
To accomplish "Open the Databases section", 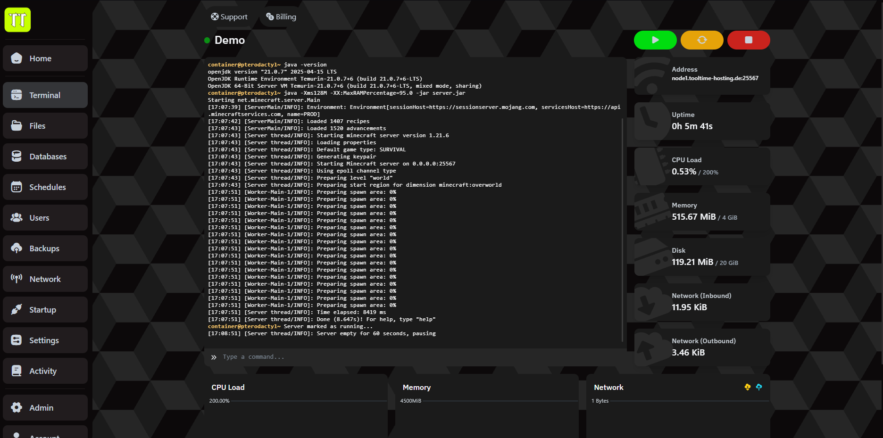I will pyautogui.click(x=45, y=157).
